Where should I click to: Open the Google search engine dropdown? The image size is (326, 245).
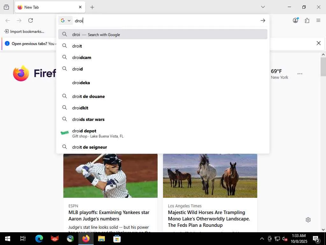[x=66, y=20]
